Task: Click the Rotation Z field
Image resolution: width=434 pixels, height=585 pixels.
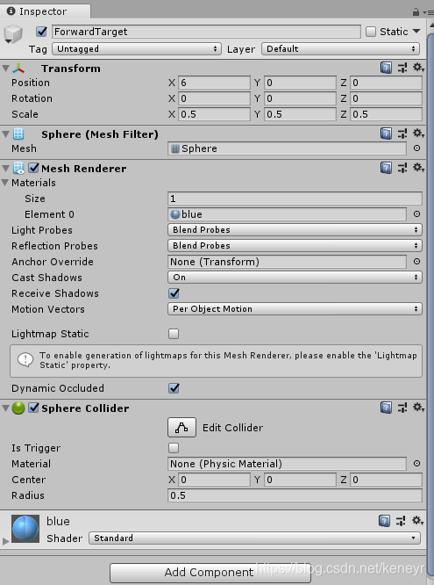Action: (386, 98)
